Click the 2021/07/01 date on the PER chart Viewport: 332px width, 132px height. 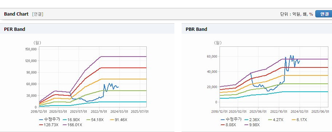coord(79,111)
